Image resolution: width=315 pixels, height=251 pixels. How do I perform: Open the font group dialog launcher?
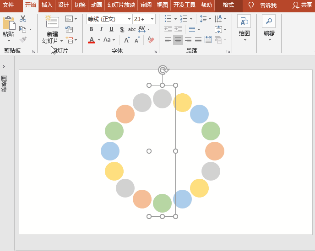coord(155,52)
